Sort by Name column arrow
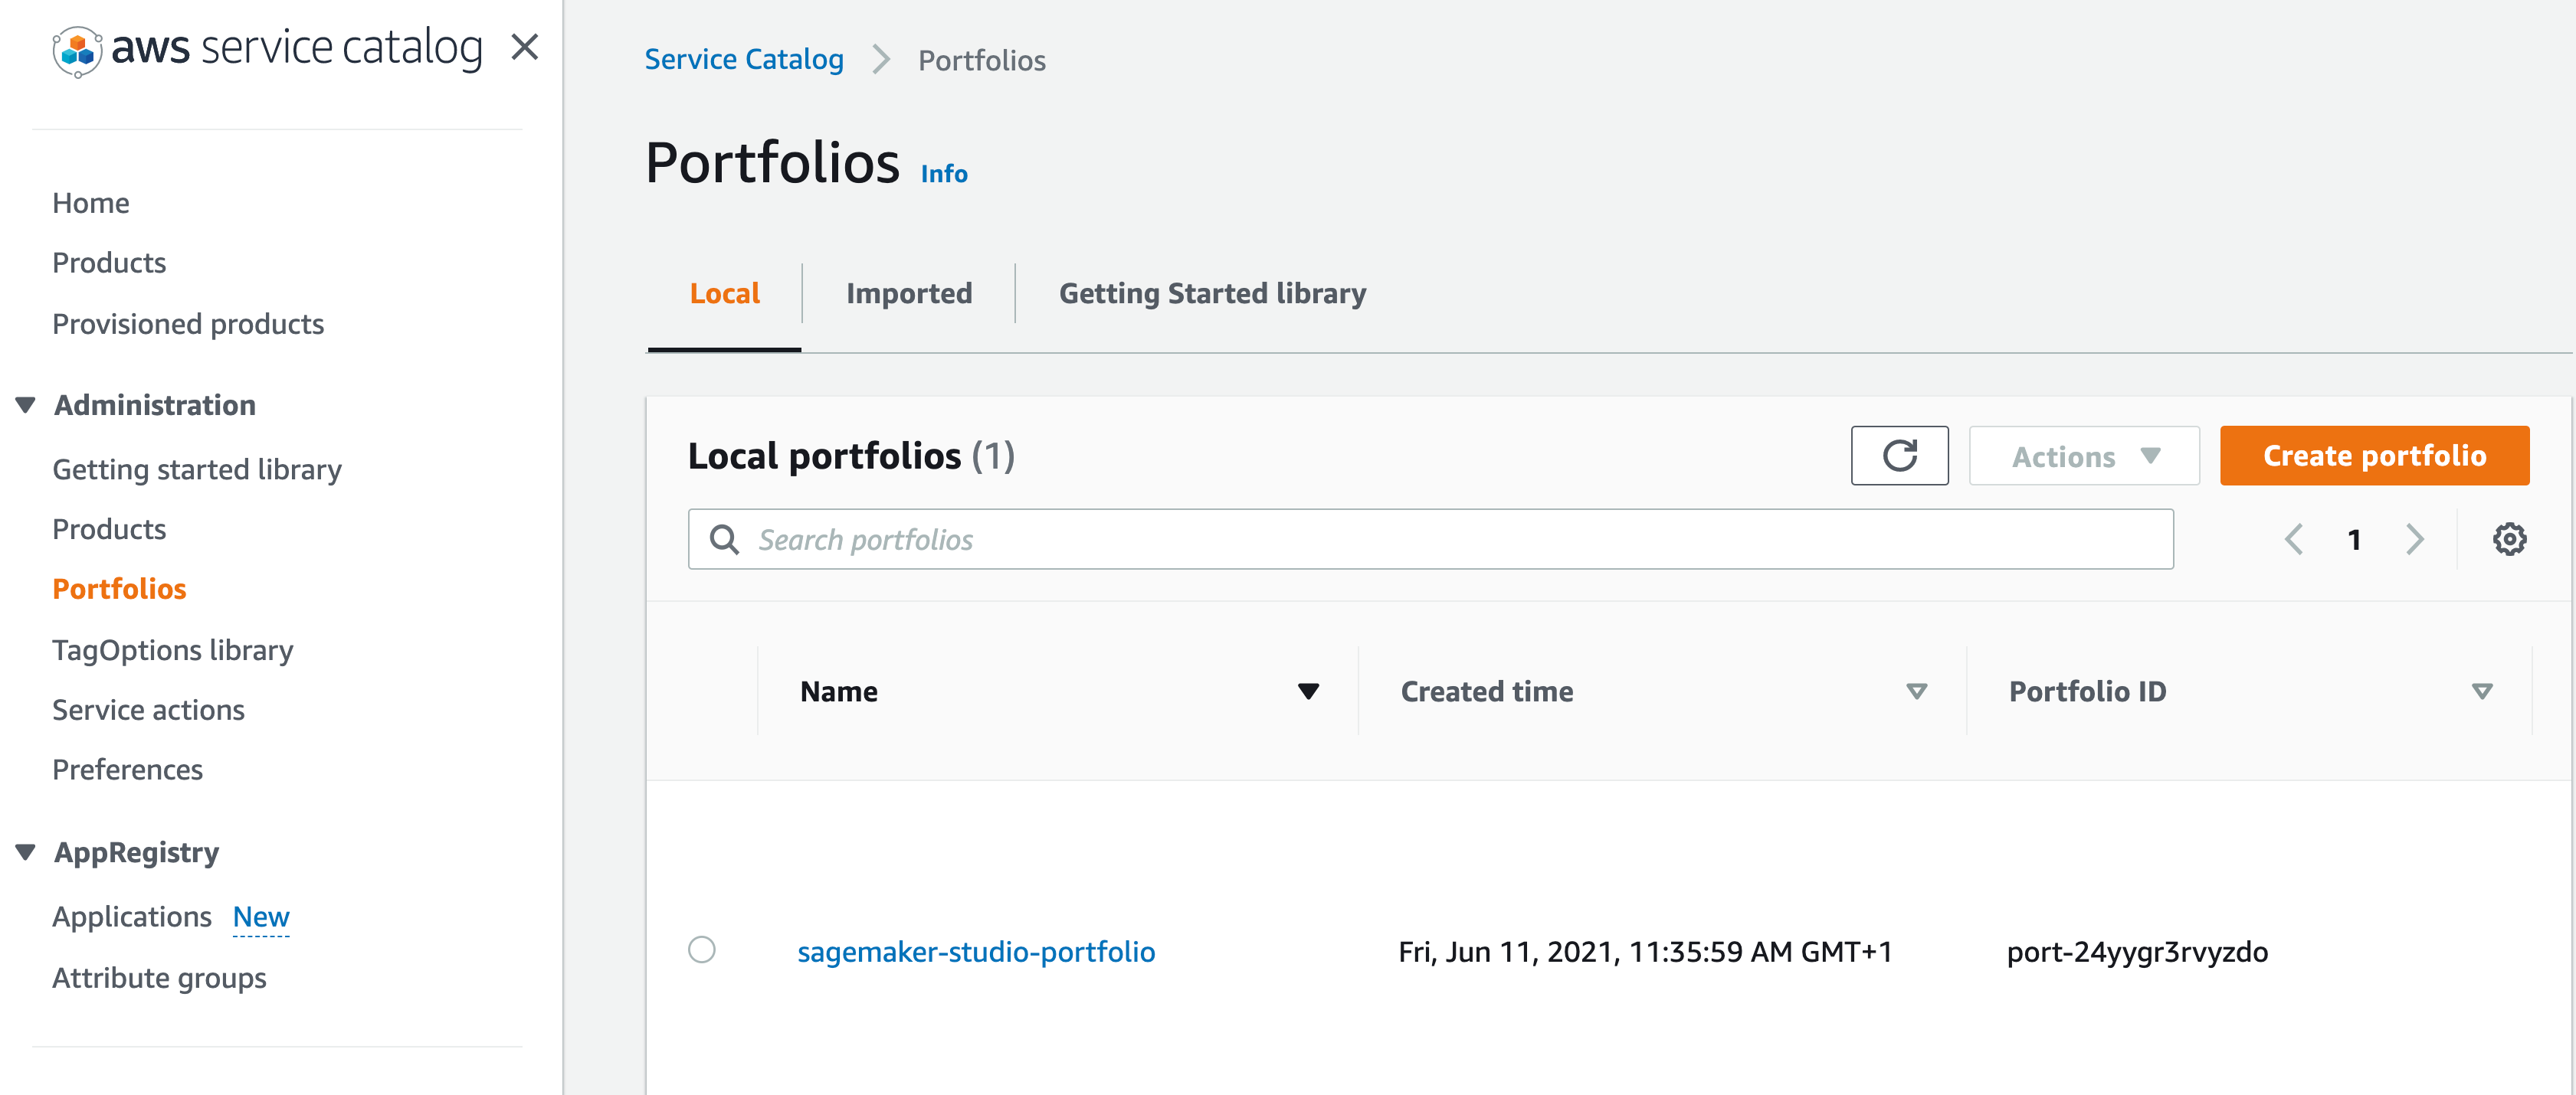This screenshot has height=1095, width=2576. 1308,691
